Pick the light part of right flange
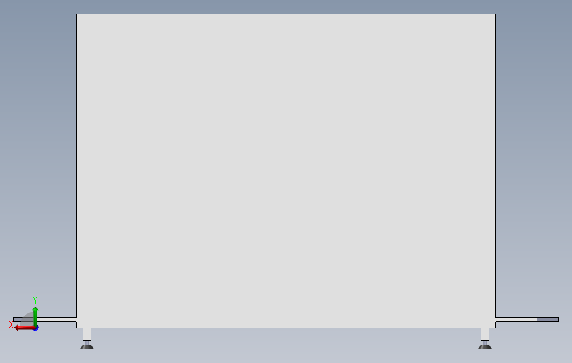The height and width of the screenshot is (363, 572). (x=516, y=320)
